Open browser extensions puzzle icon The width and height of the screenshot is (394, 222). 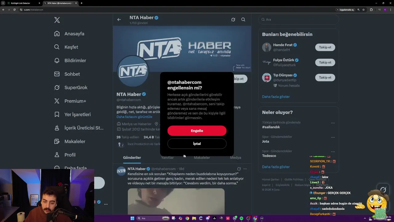[x=371, y=10]
